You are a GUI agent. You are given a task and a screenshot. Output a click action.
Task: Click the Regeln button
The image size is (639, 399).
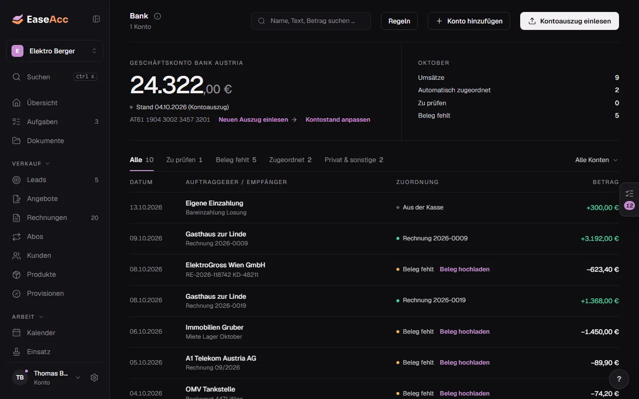399,21
